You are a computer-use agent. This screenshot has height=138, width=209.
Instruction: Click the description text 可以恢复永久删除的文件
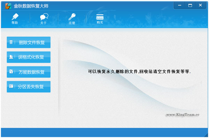pyautogui.click(x=113, y=71)
